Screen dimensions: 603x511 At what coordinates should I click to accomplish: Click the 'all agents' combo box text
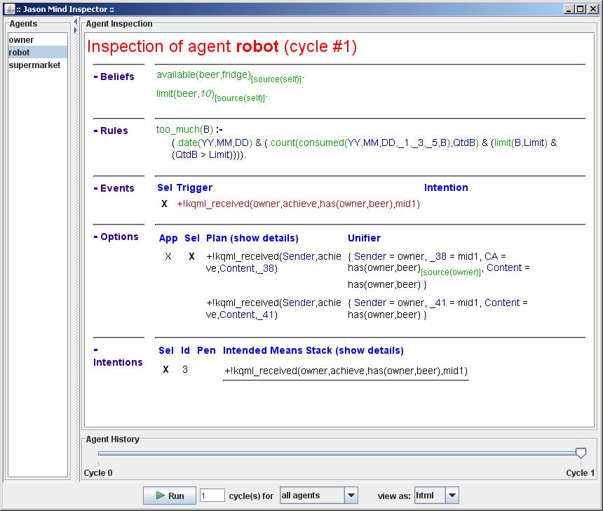(x=300, y=496)
